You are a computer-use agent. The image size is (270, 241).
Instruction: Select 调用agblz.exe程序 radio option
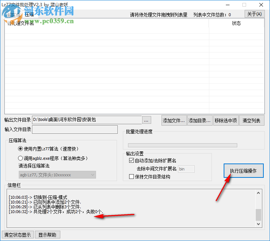tap(53, 158)
